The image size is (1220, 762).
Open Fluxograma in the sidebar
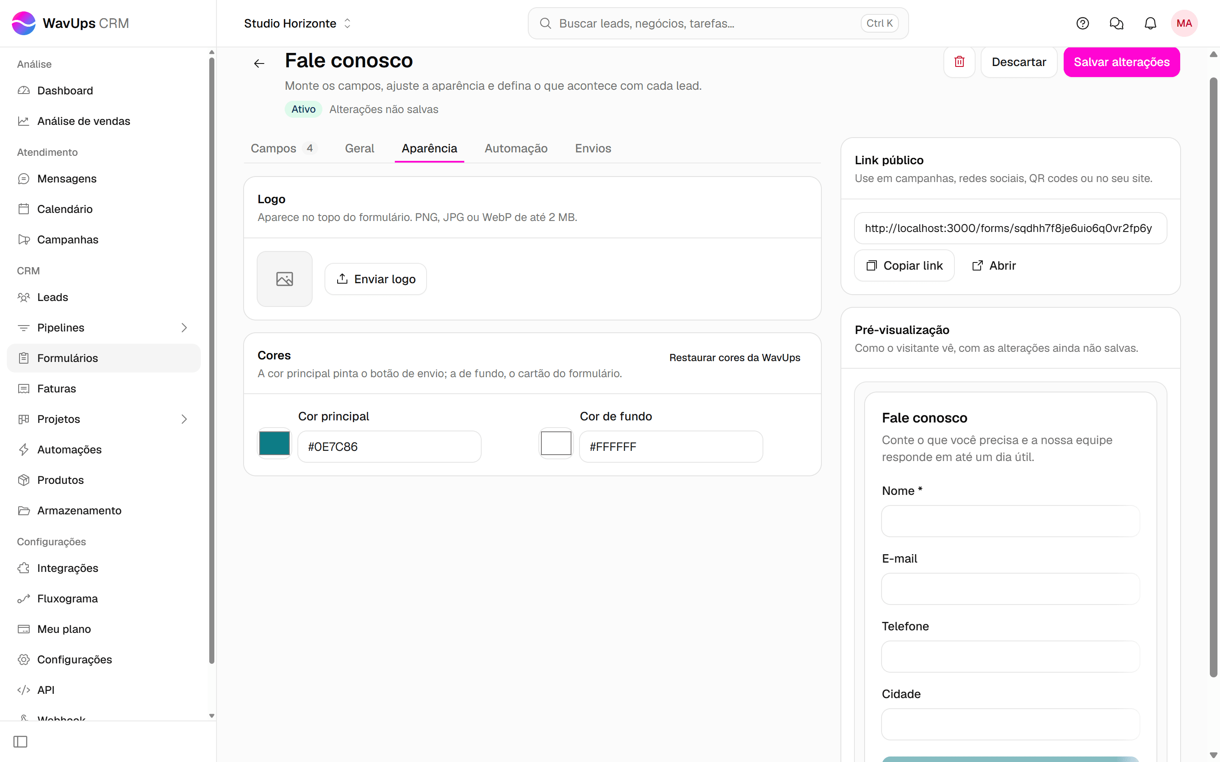[x=104, y=599]
